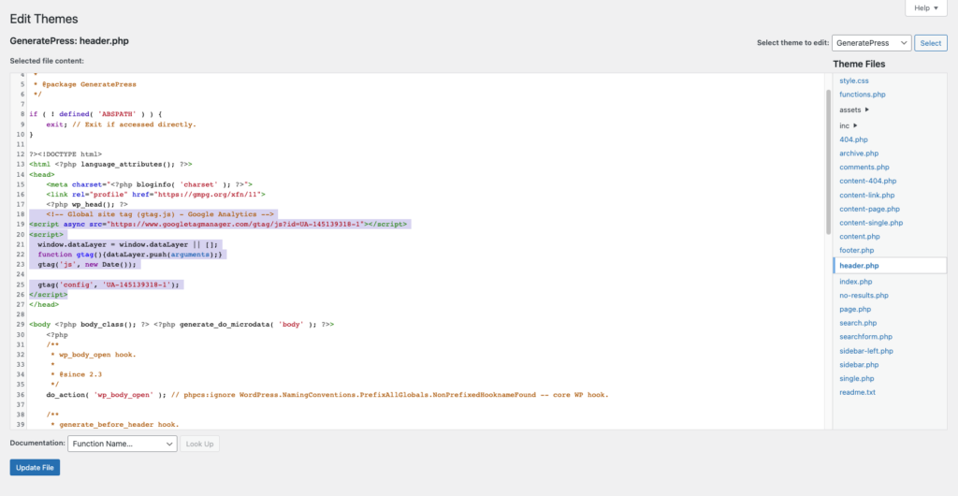Open content-single.php theme file
Viewport: 958px width, 496px height.
871,223
